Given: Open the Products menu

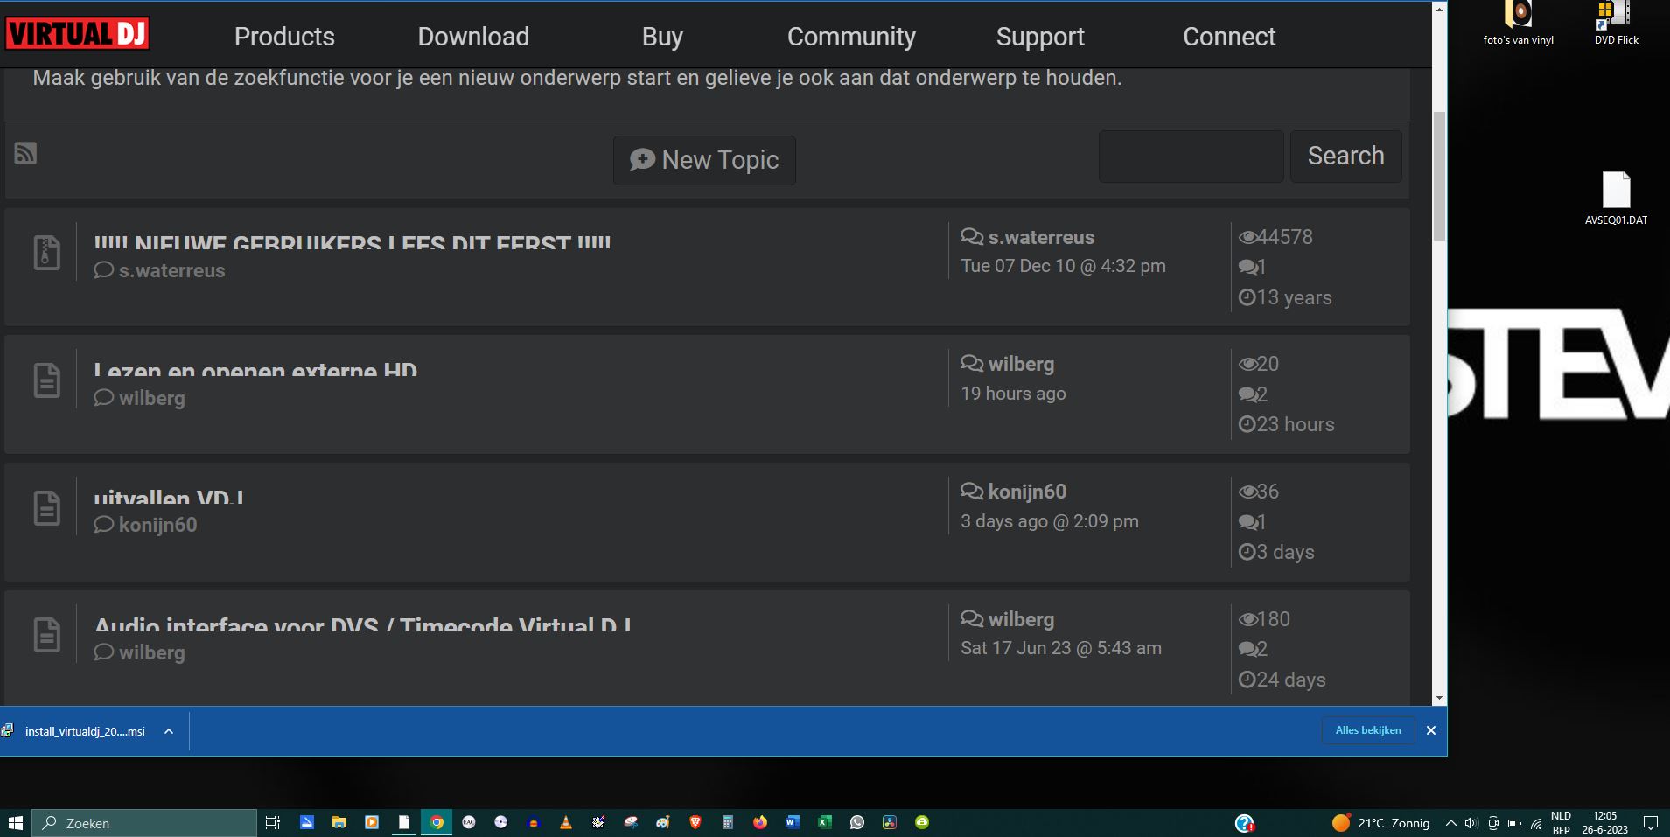Looking at the screenshot, I should [284, 36].
